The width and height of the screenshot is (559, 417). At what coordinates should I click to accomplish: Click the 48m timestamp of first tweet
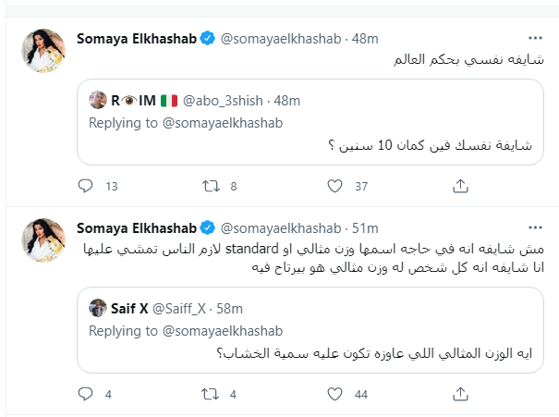tap(366, 39)
